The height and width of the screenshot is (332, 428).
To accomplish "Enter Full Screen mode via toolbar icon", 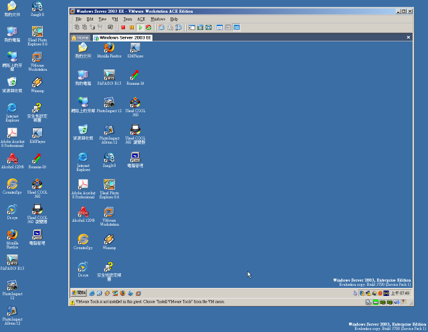I will click(x=209, y=27).
